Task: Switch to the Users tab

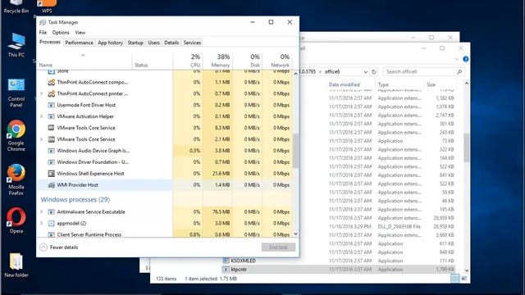Action: (153, 43)
